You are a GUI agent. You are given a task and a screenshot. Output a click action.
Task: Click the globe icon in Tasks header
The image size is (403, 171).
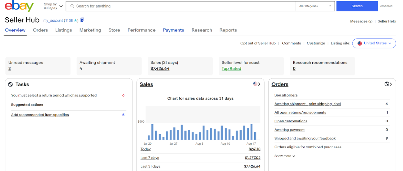tap(10, 84)
